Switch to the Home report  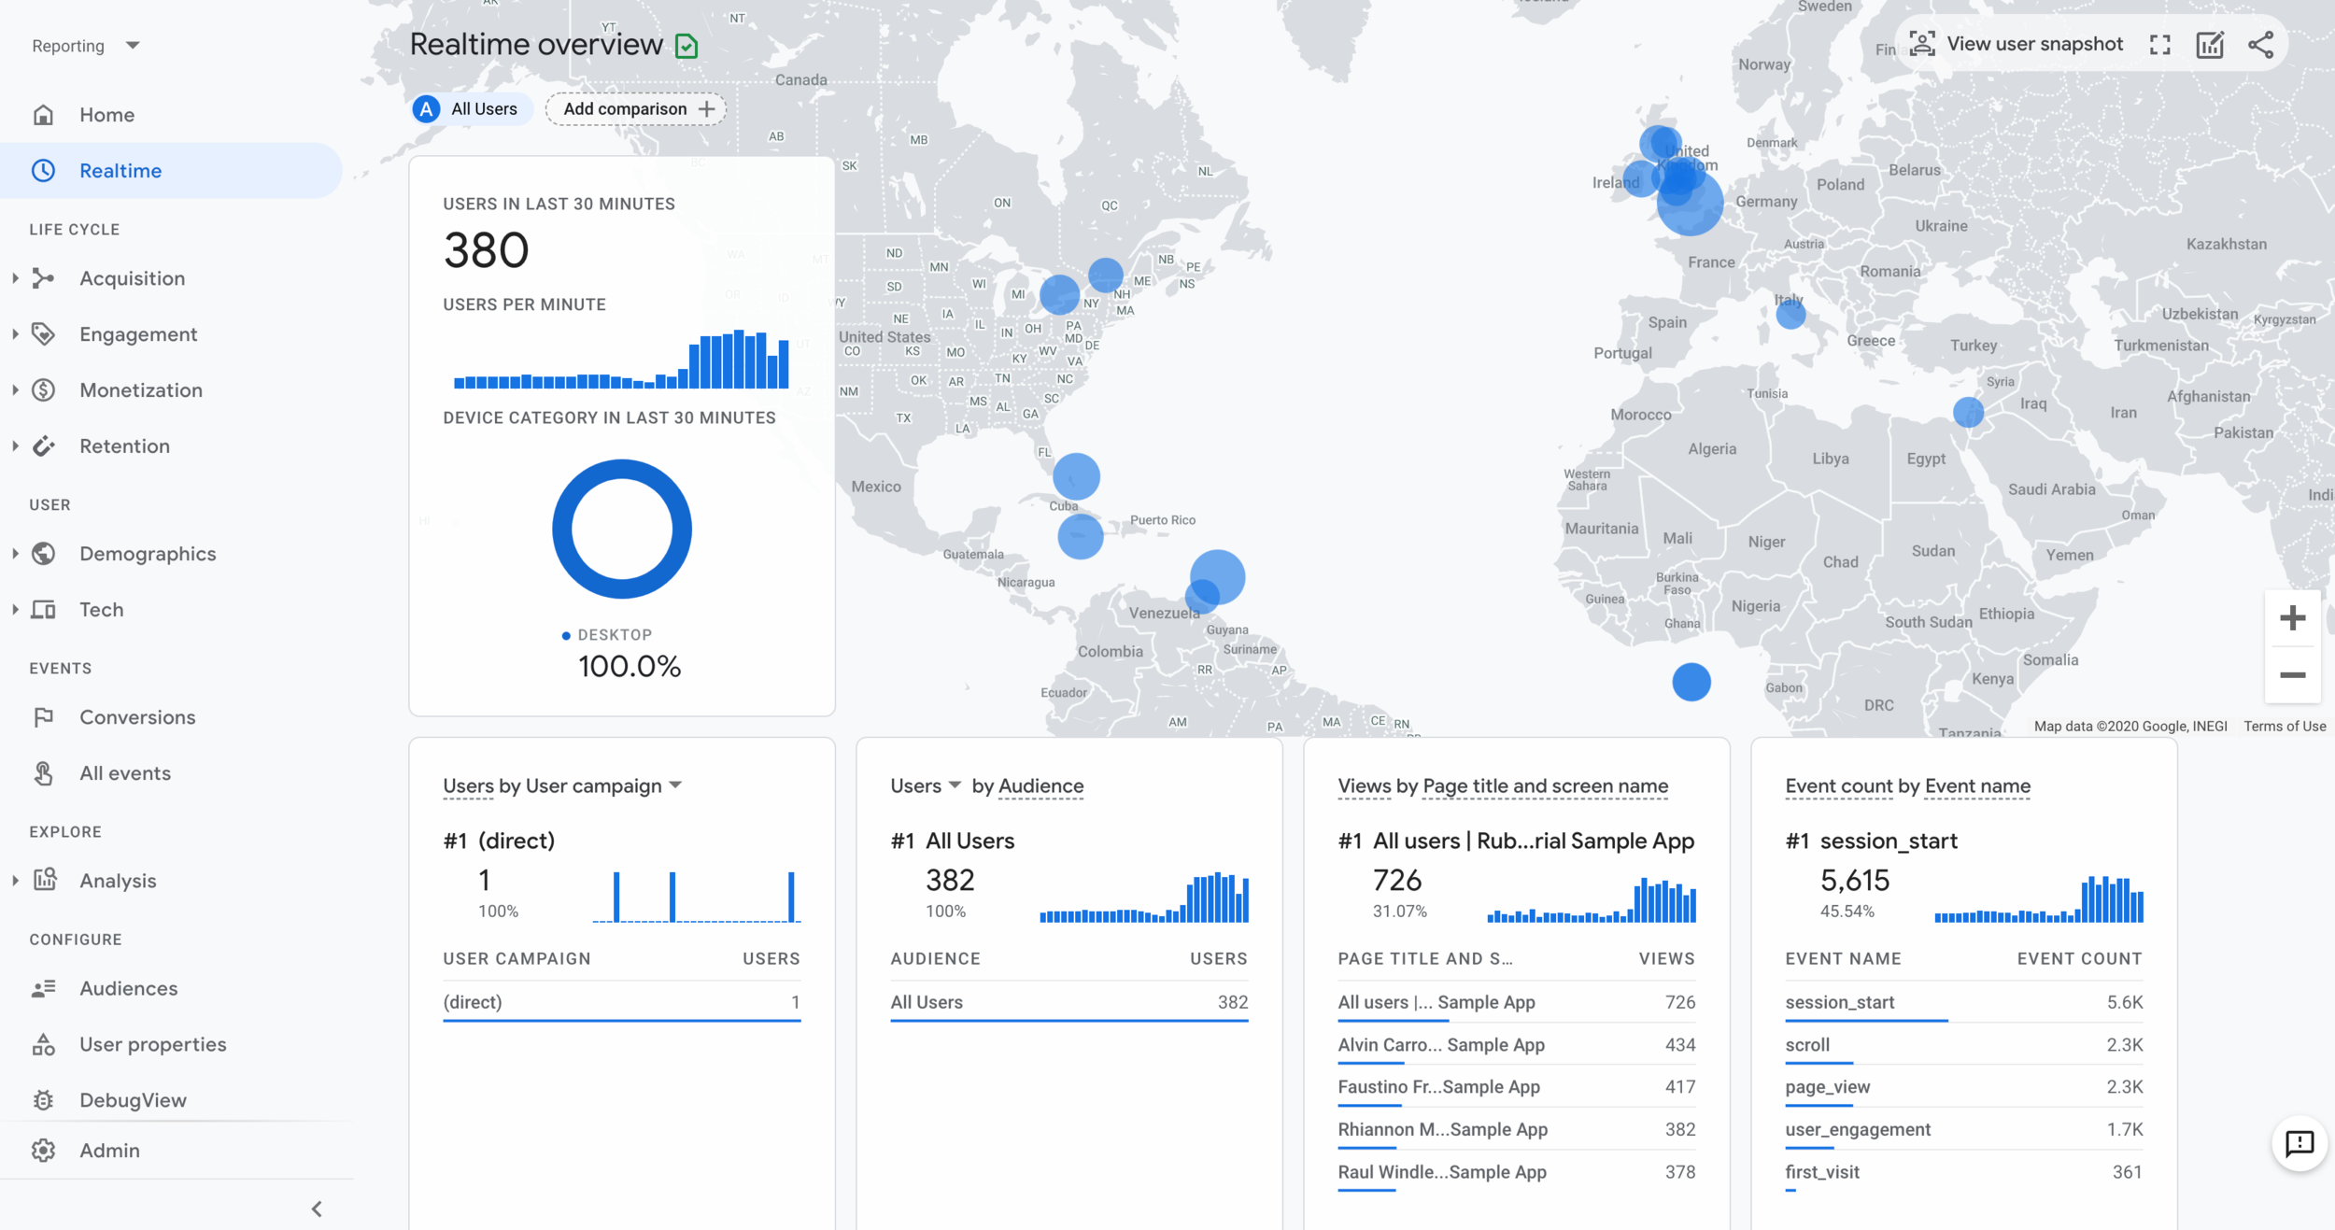coord(106,114)
